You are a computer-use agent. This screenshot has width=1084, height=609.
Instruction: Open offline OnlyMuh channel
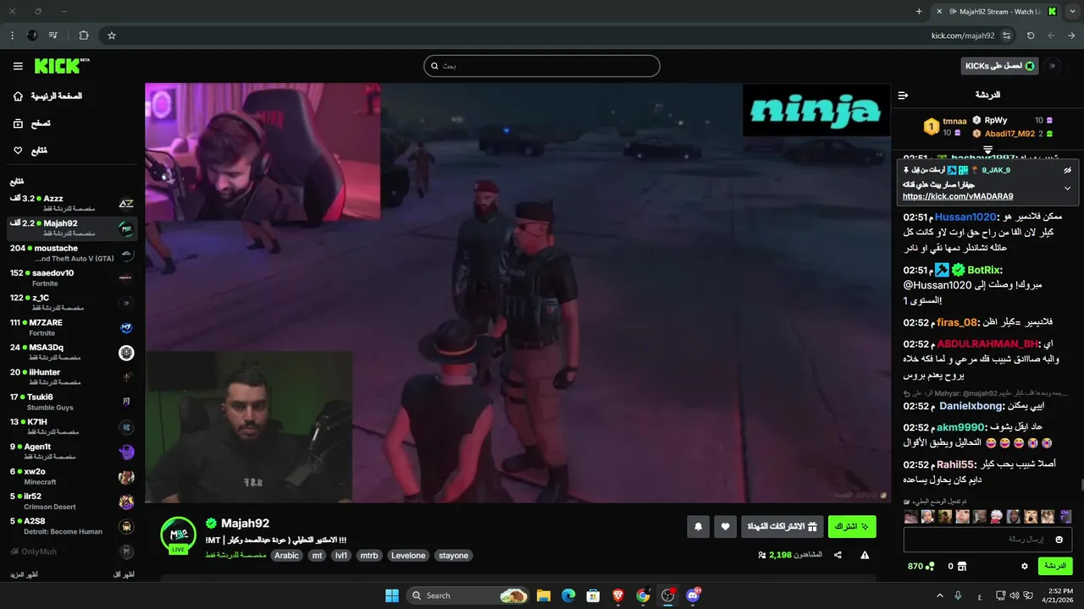pos(72,551)
